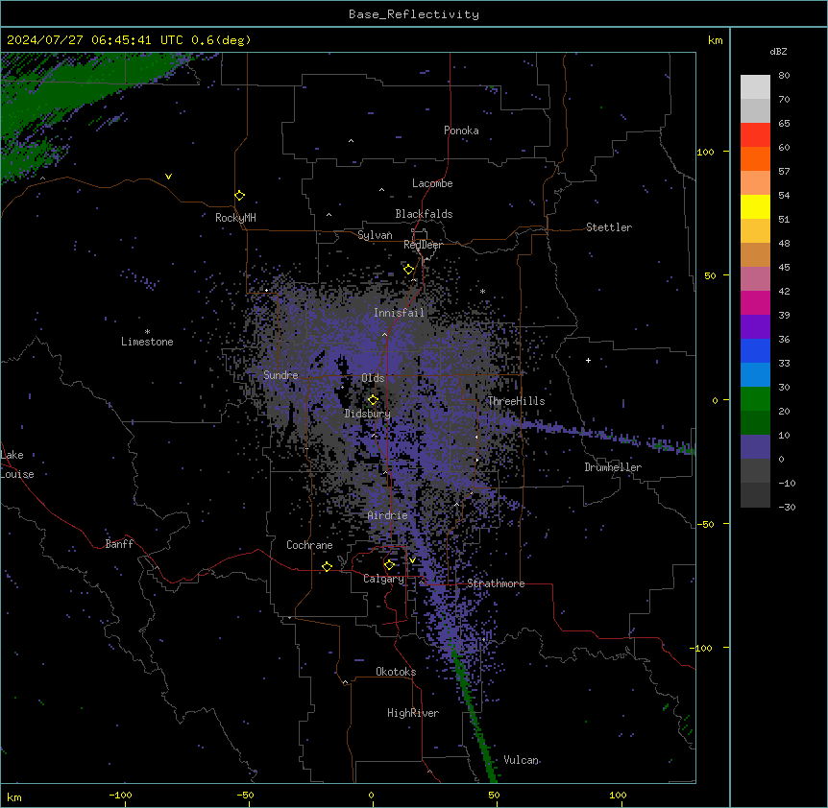Screen dimensions: 828x808
Task: Click the white plus marker northwest of Drumheller
Action: tap(588, 360)
